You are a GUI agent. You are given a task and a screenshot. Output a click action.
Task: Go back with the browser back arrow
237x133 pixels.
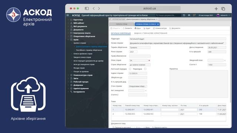pyautogui.click(x=94, y=8)
